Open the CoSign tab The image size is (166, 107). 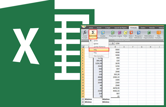pos(108,28)
